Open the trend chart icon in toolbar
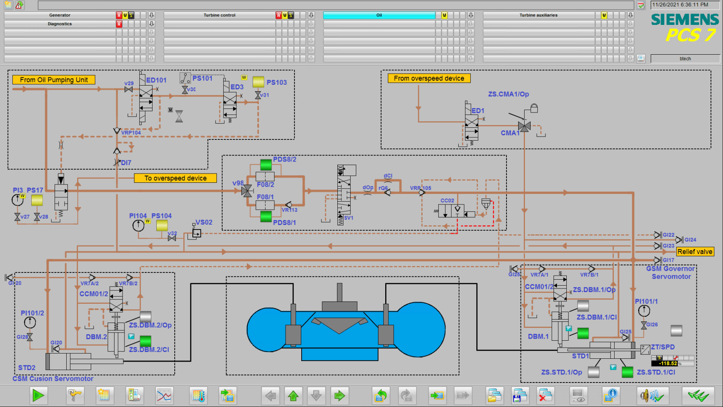Image resolution: width=723 pixels, height=407 pixels. [164, 396]
